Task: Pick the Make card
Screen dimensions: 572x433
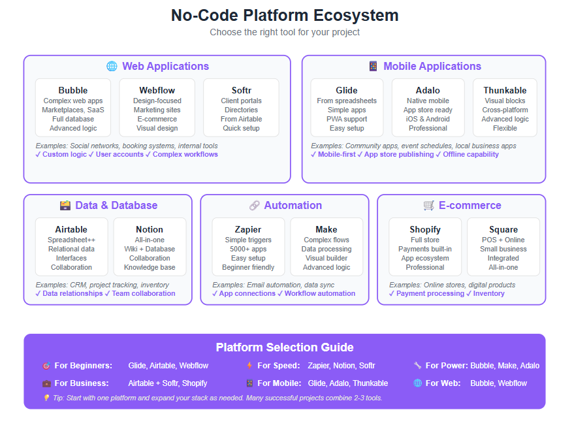Action: 326,247
